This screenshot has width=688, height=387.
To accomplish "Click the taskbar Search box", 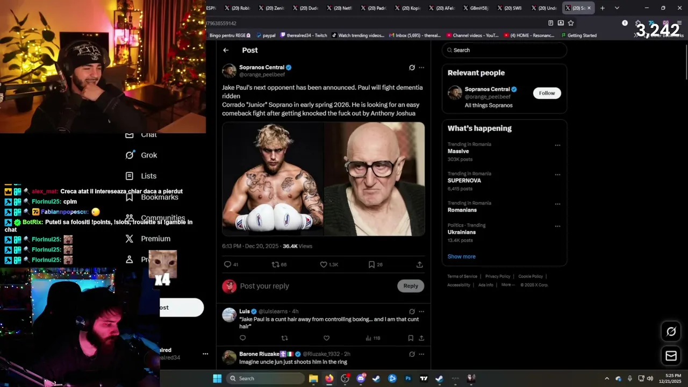I will 265,378.
